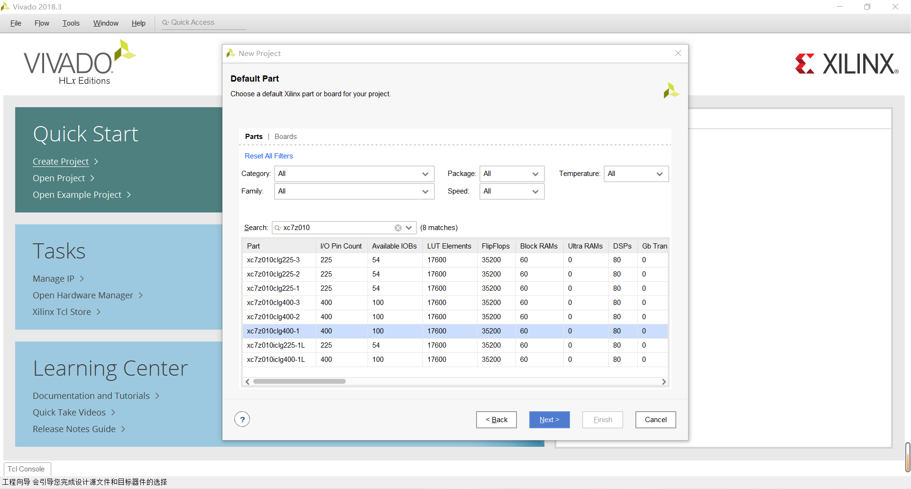Select part xc7z010clg400-3 row
911x489 pixels.
[455, 303]
